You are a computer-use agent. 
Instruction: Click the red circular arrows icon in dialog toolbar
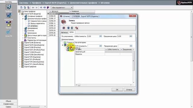(77, 28)
